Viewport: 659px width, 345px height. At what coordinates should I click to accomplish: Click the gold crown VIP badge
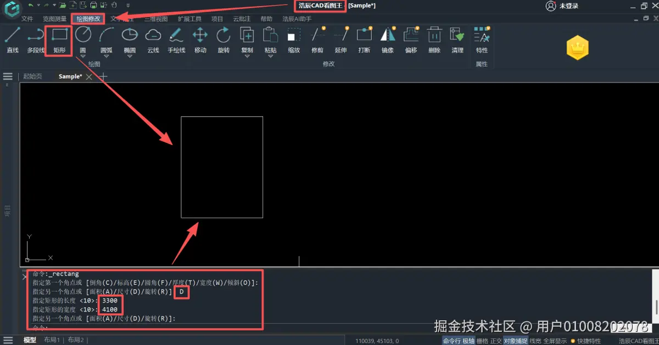[x=577, y=48]
